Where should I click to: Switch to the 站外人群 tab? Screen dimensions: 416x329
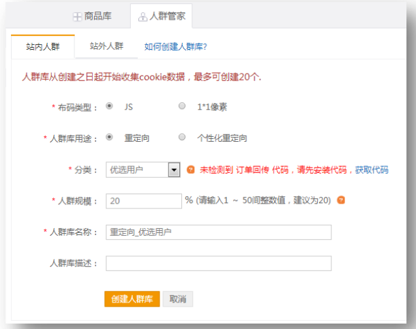point(106,46)
